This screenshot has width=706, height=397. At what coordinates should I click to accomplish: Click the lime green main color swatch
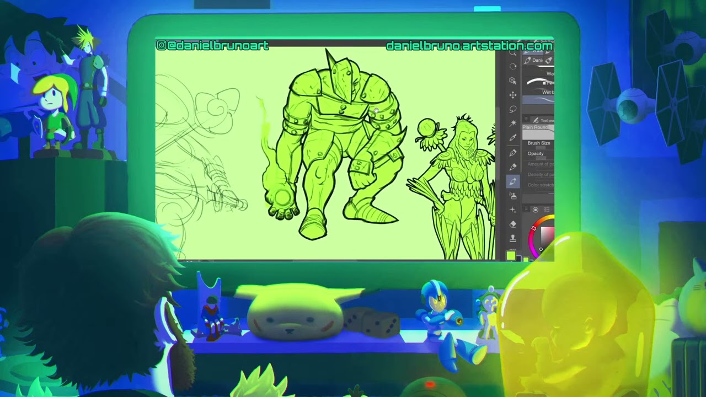511,256
